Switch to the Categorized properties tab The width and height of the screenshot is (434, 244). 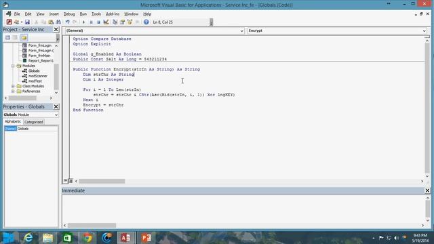(x=33, y=122)
